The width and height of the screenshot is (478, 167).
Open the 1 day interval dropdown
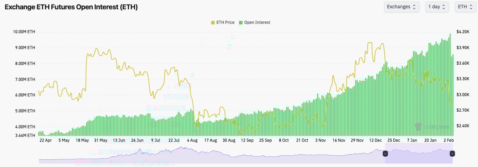(x=437, y=7)
